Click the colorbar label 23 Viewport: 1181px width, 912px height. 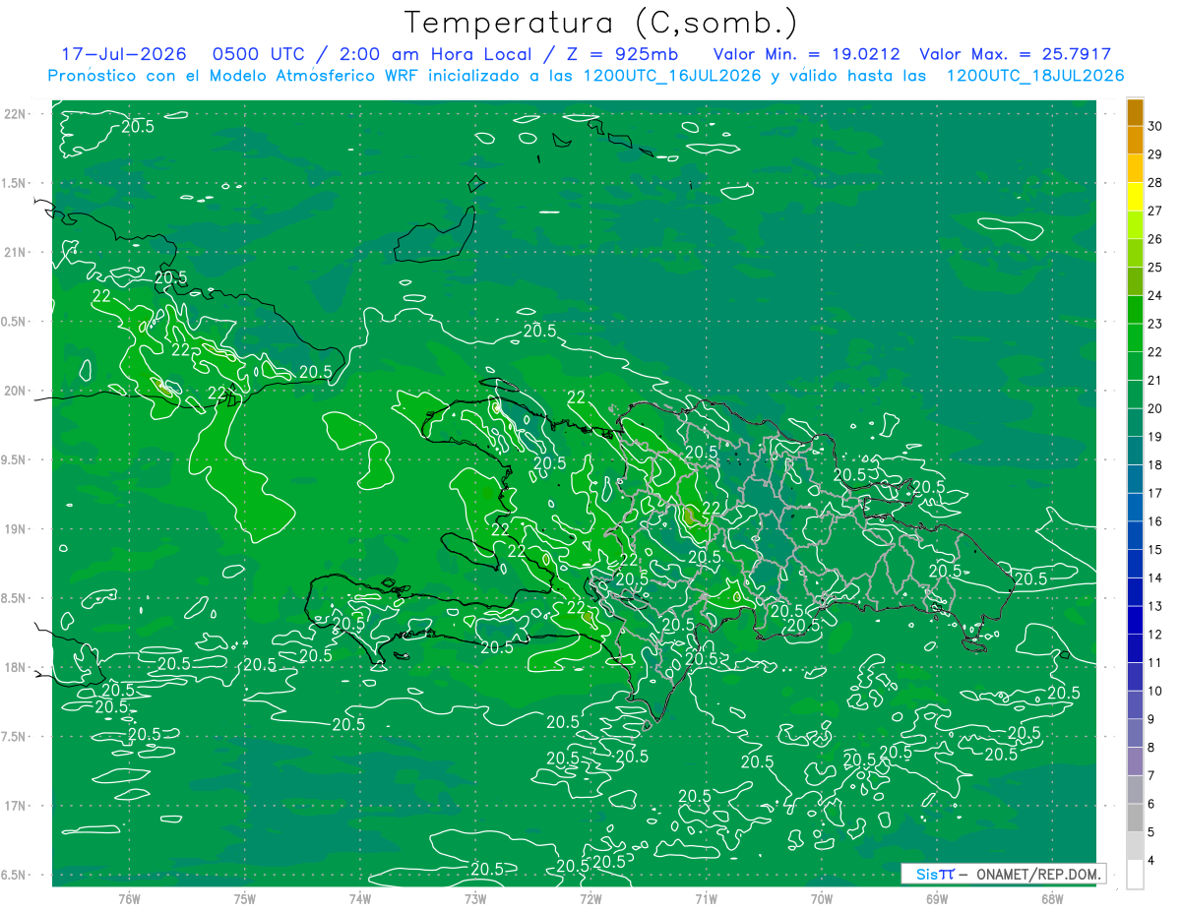[x=1155, y=324]
